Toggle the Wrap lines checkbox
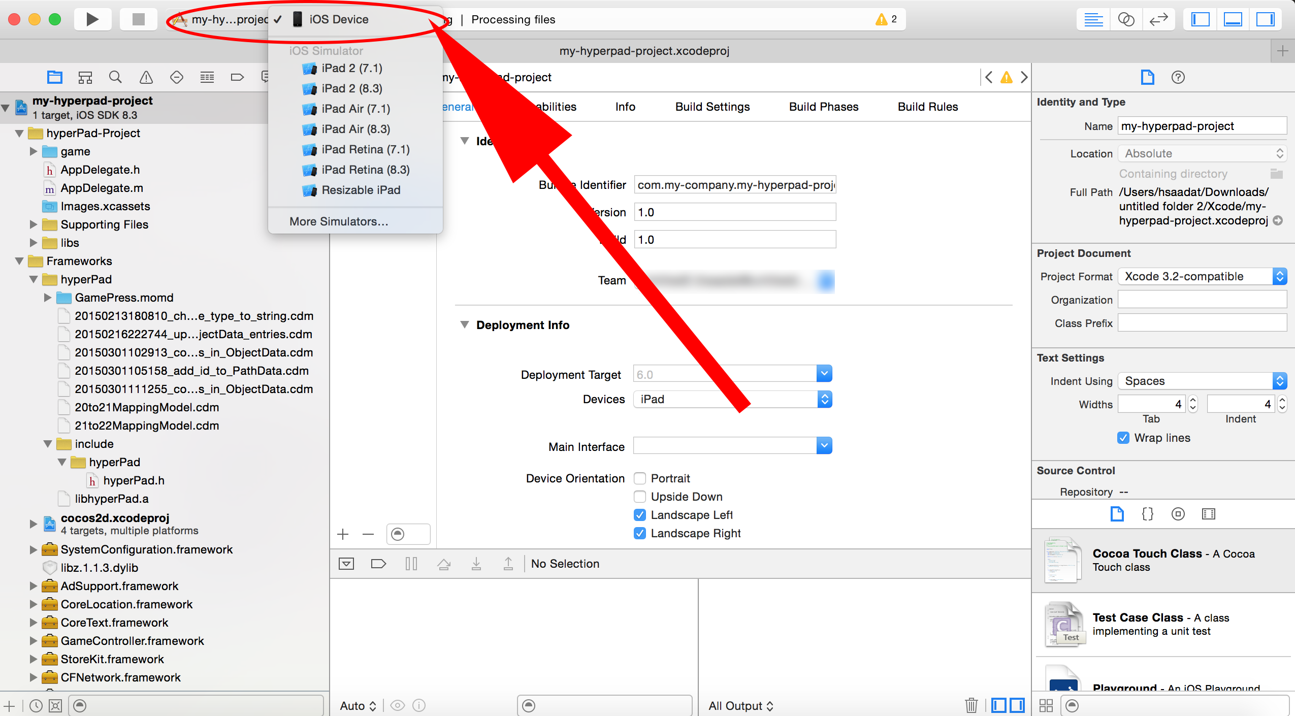The image size is (1295, 716). [1123, 438]
